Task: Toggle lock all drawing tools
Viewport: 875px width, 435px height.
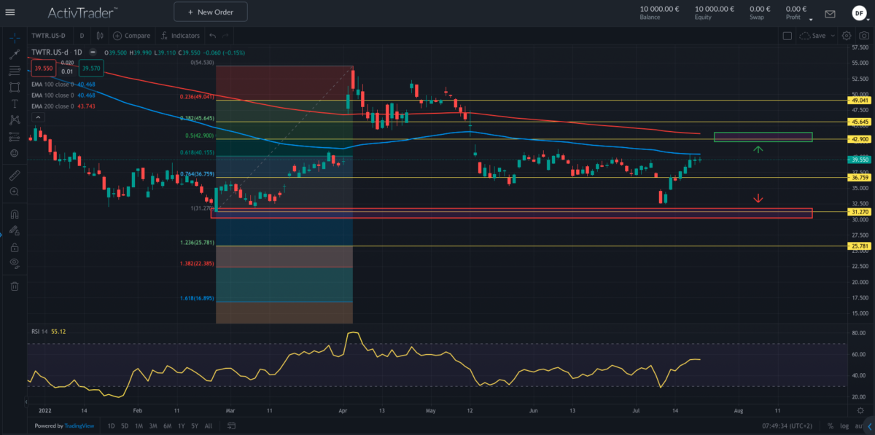Action: [14, 247]
